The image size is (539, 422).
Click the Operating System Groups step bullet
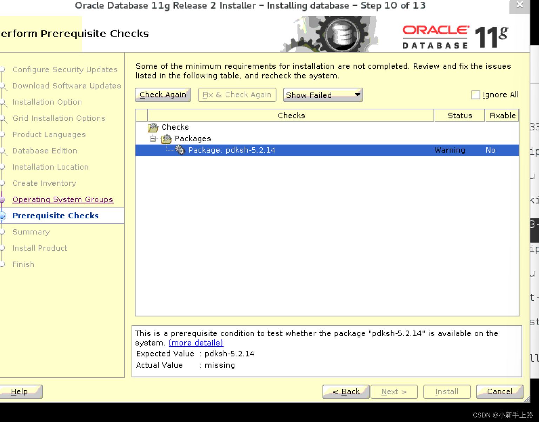[x=2, y=200]
